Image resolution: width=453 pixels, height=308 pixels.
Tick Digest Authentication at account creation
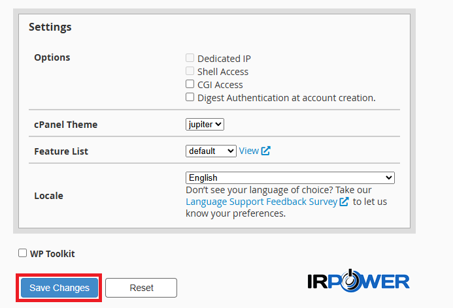point(190,97)
